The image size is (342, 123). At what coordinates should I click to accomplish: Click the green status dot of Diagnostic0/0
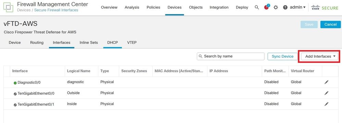(15, 83)
